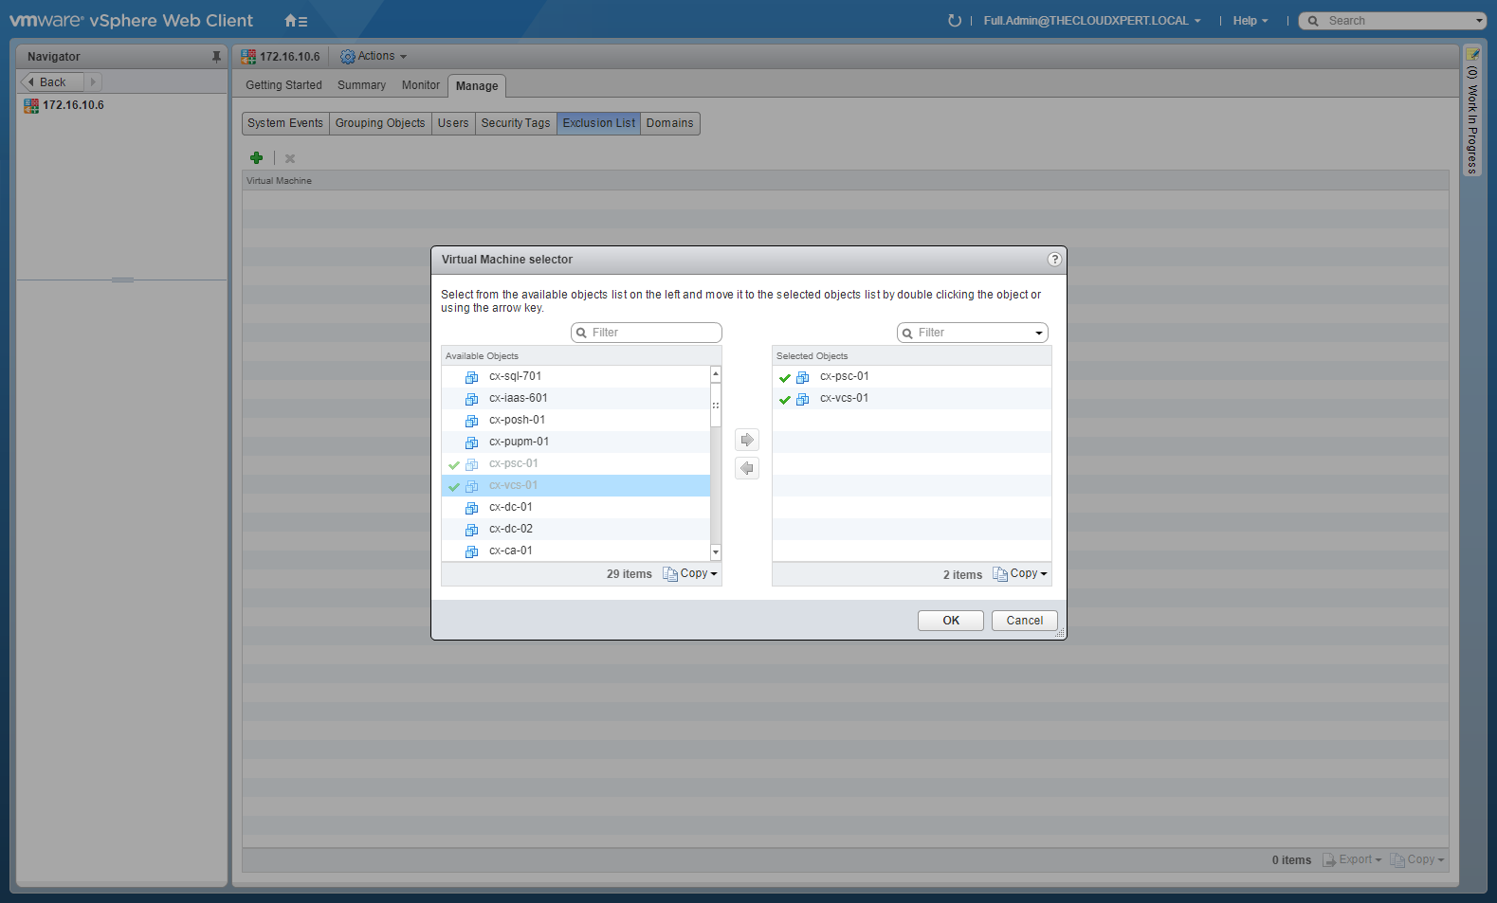Select cx-vcs-01 in Selected Objects list

tap(844, 398)
